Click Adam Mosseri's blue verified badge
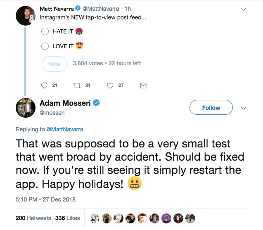 pos(96,103)
